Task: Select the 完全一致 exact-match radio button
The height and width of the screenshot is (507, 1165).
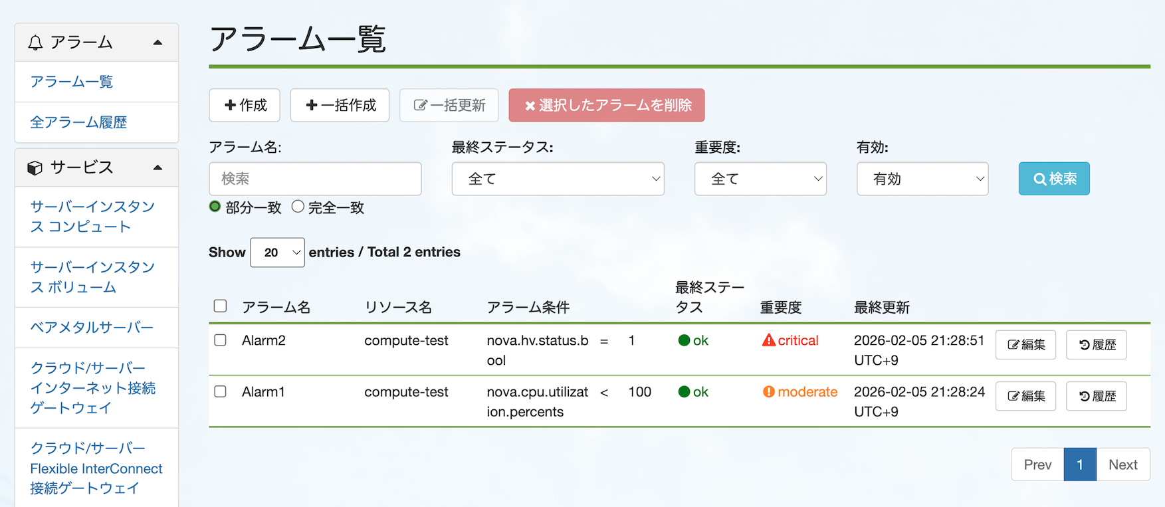Action: [298, 207]
